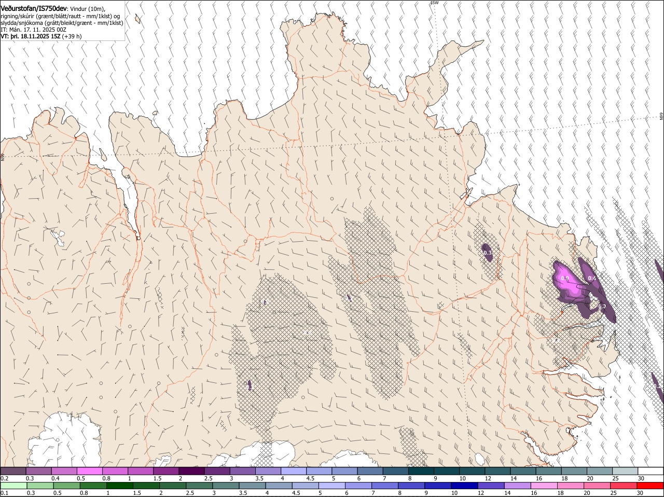Screen dimensions: 664x497
Task: Click bright pink 0.5–0.8 swatch in snow legend
Action: pyautogui.click(x=90, y=471)
